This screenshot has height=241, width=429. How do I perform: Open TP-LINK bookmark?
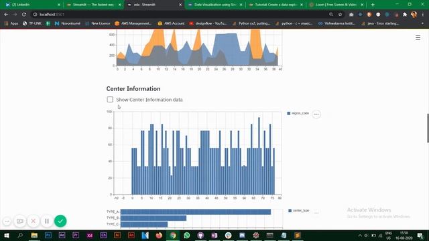click(x=32, y=23)
